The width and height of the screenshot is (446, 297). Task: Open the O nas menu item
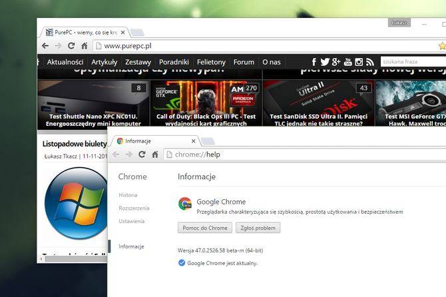click(x=272, y=62)
